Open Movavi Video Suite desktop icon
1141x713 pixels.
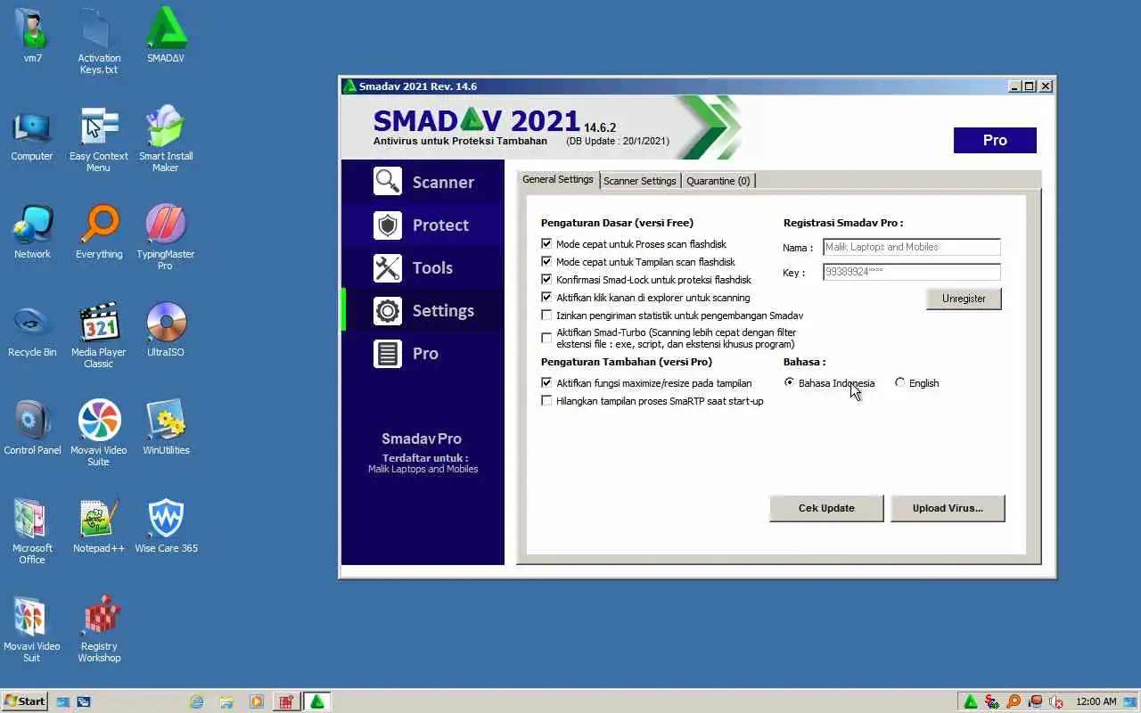(x=99, y=434)
